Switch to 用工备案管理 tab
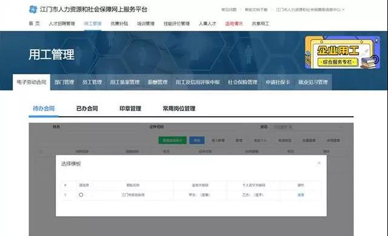 point(125,82)
